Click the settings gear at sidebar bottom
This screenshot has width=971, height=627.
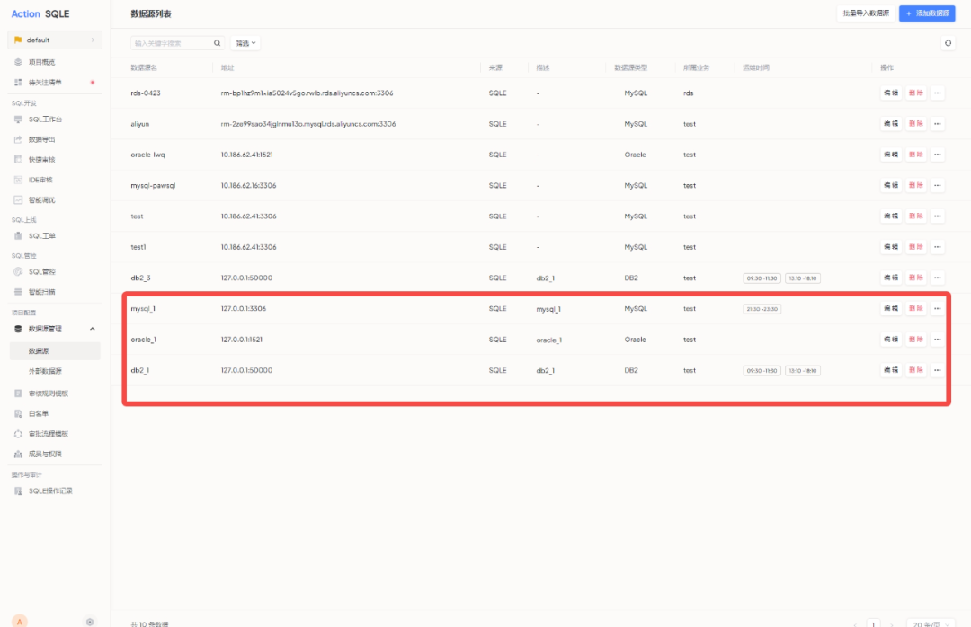(90, 622)
